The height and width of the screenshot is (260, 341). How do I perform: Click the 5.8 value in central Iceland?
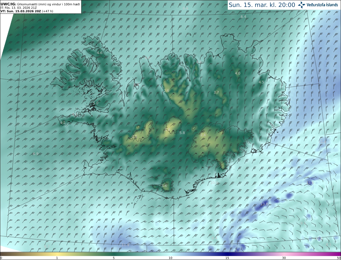(x=182, y=133)
